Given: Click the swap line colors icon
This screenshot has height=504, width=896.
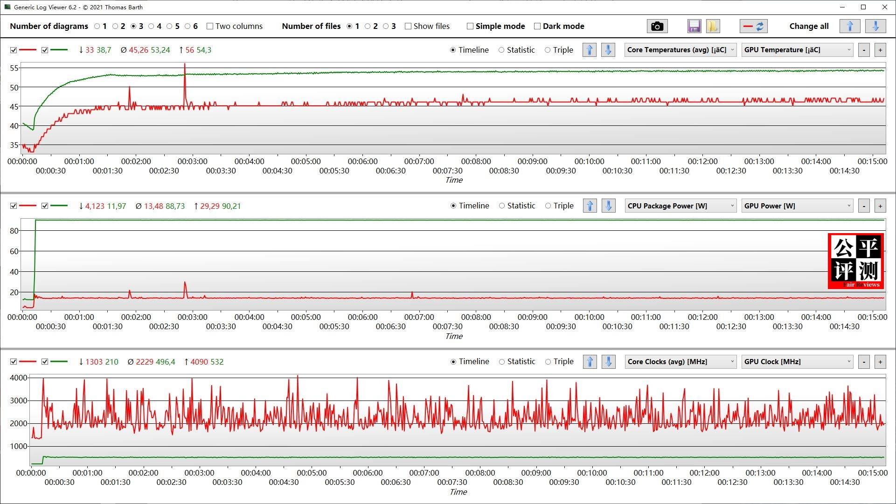Looking at the screenshot, I should tap(753, 26).
